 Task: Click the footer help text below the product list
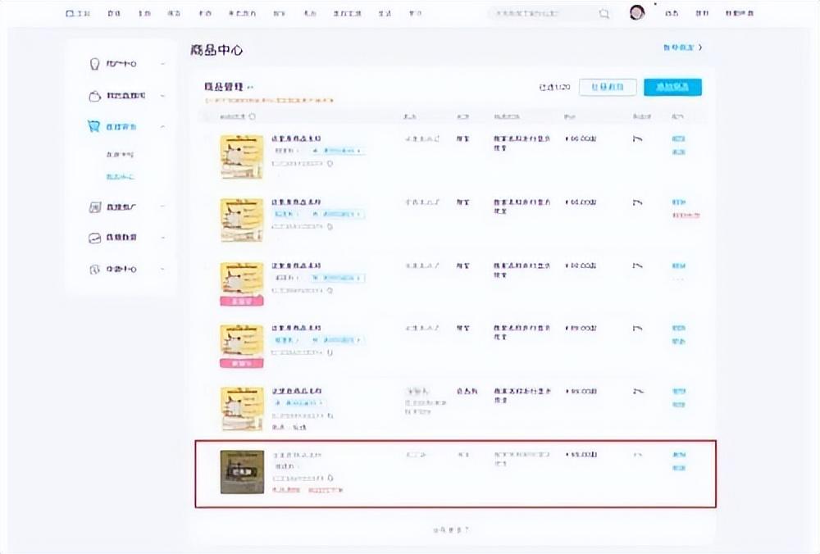[x=451, y=530]
